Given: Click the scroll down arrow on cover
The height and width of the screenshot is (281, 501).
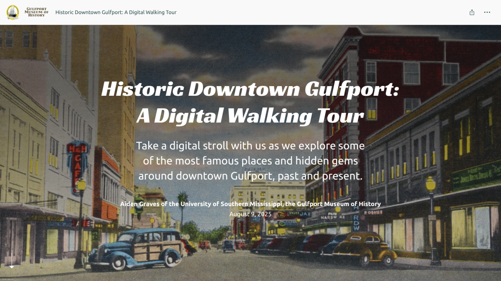Looking at the screenshot, I should point(12,261).
